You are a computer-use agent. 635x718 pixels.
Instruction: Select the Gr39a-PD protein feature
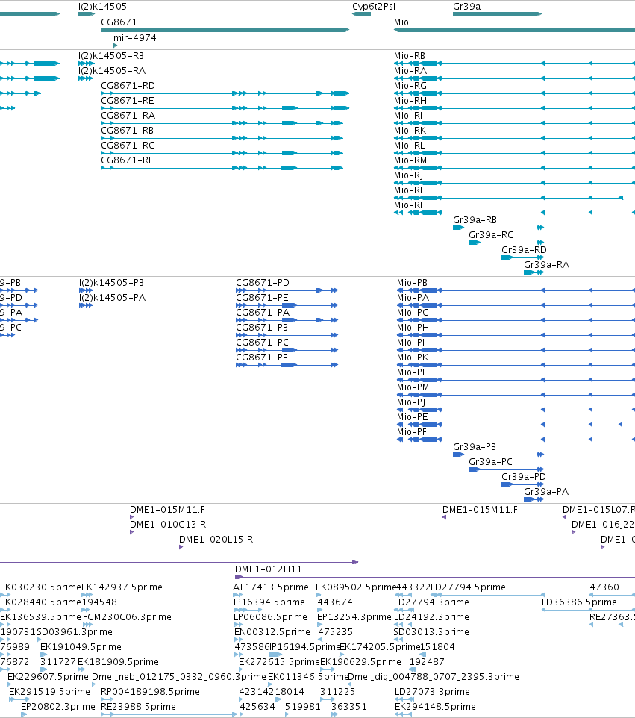pos(522,484)
